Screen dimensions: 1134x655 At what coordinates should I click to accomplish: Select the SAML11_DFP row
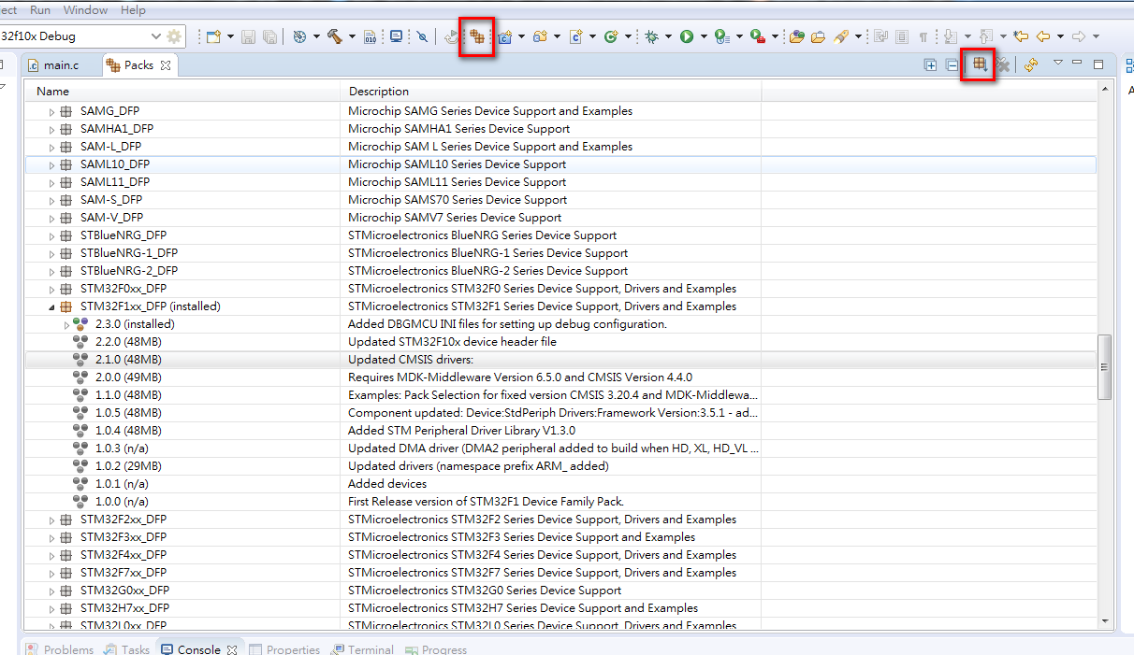[561, 182]
